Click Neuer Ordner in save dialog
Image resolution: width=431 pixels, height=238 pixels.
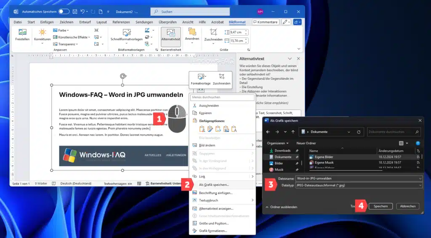306,143
